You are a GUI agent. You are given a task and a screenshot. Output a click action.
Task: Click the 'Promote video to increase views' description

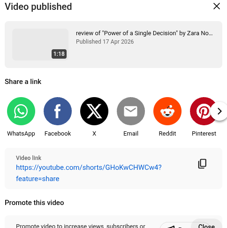pos(81,226)
